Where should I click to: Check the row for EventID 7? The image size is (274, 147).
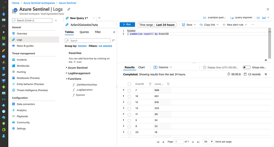pos(129,91)
